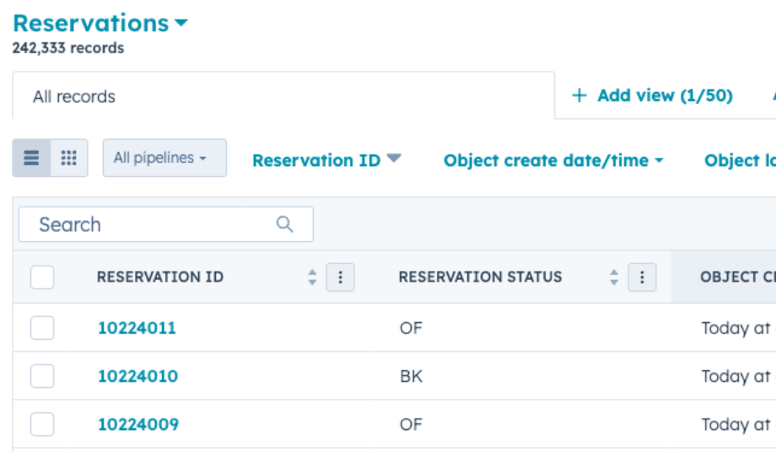Open the Reservations object dropdown
This screenshot has height=452, width=776.
point(100,23)
